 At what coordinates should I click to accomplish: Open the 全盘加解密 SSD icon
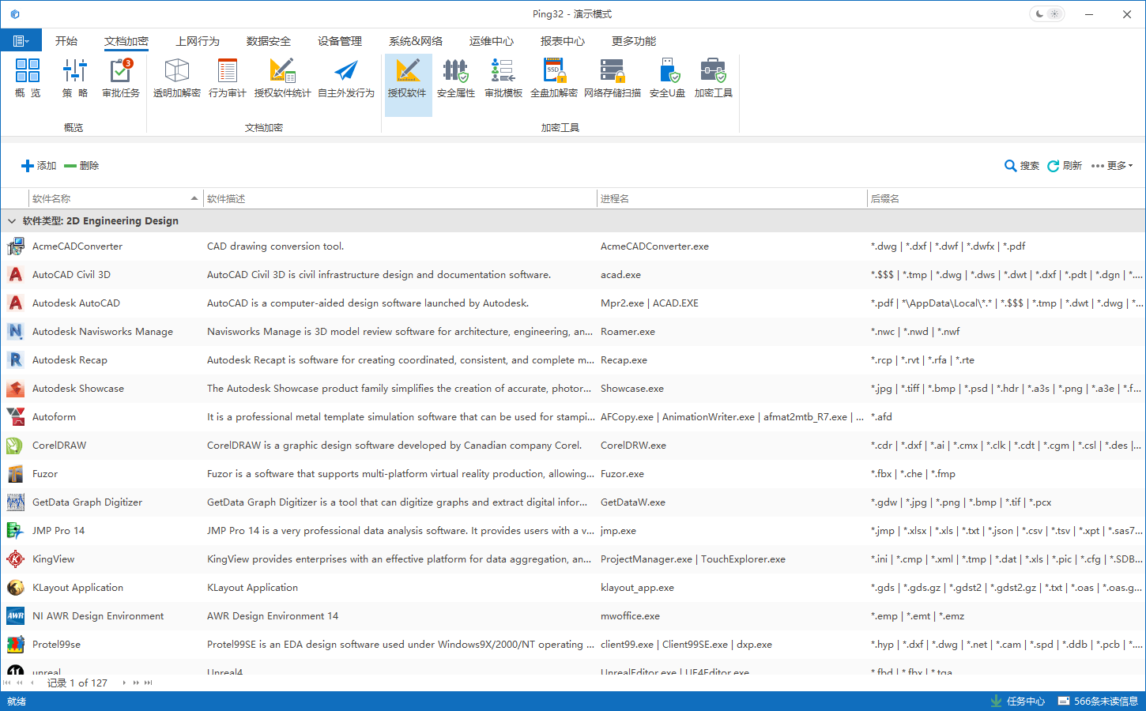[554, 77]
